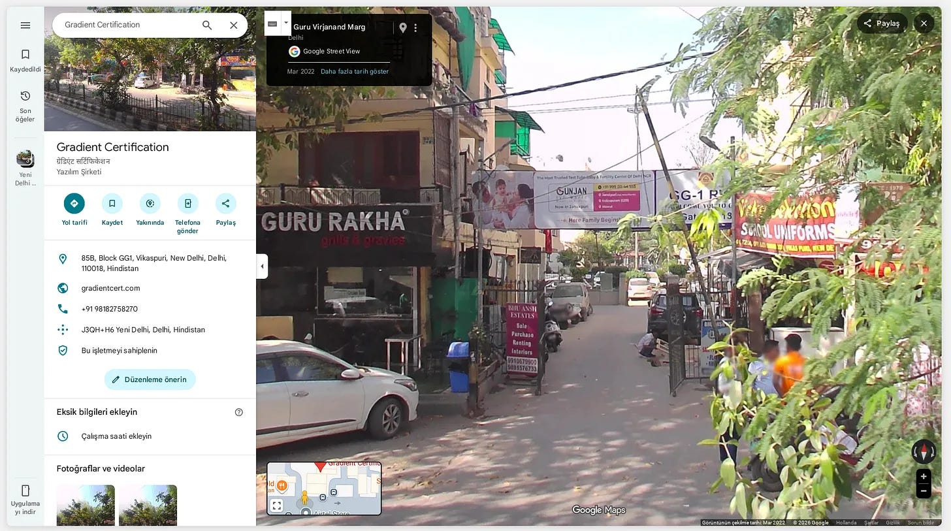Clear the search with the X icon

click(x=233, y=25)
